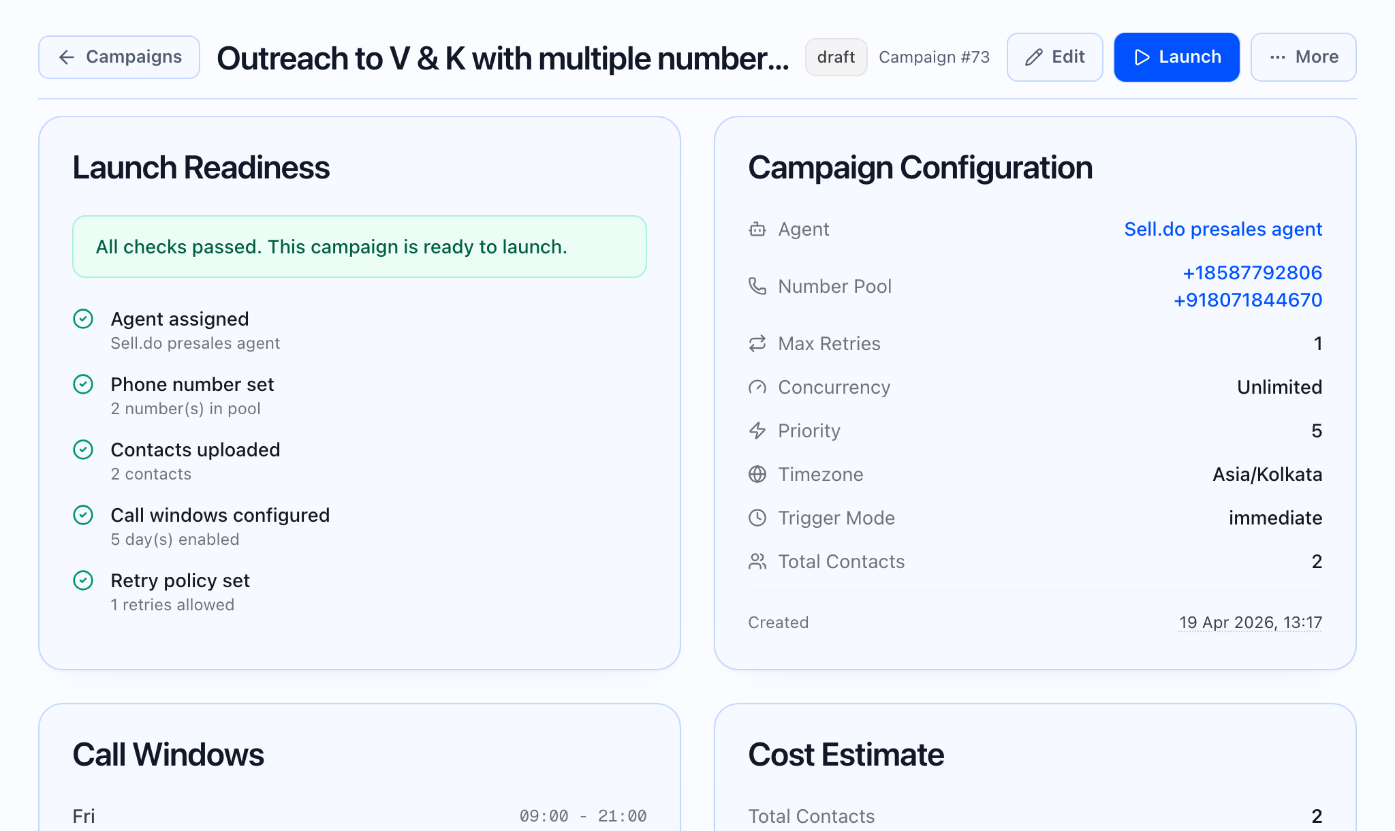The width and height of the screenshot is (1395, 831).
Task: Click the campaign title heading
Action: pos(503,58)
